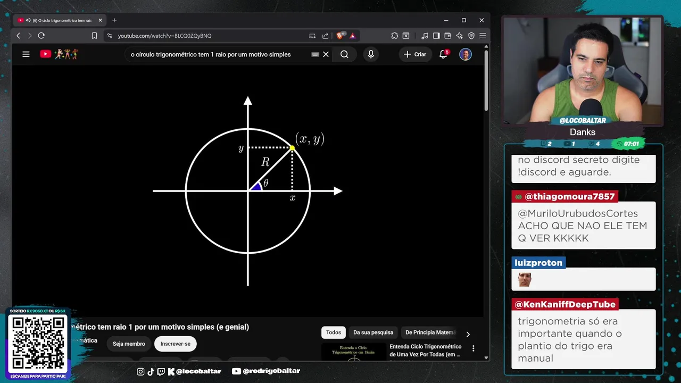This screenshot has height=383, width=681.
Task: Open options menu for suggested video
Action: 473,348
